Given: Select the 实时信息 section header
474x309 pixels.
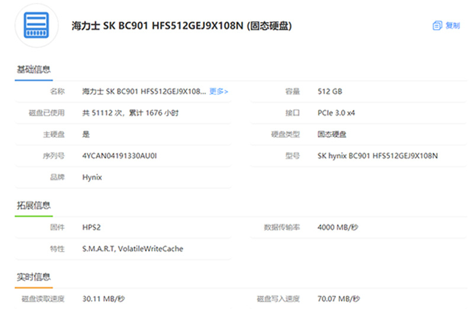Looking at the screenshot, I should click(34, 276).
